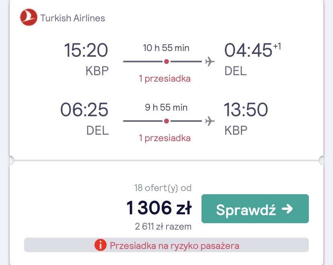Click the 06:25 departure time from DEL
The image size is (333, 265).
(x=84, y=109)
